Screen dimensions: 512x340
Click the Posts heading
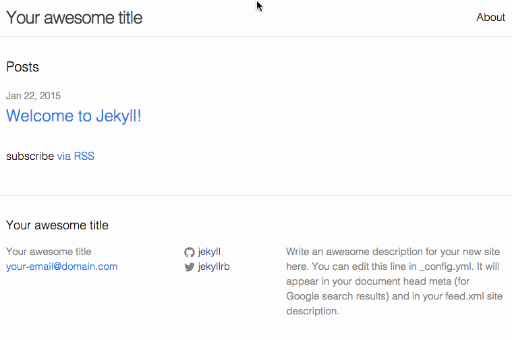tap(22, 67)
